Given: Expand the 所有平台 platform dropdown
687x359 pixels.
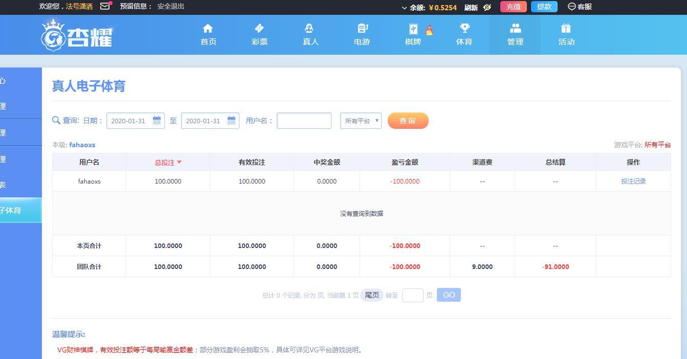Looking at the screenshot, I should click(361, 121).
